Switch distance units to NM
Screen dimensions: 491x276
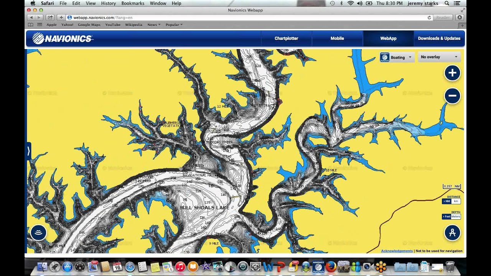pyautogui.click(x=447, y=201)
